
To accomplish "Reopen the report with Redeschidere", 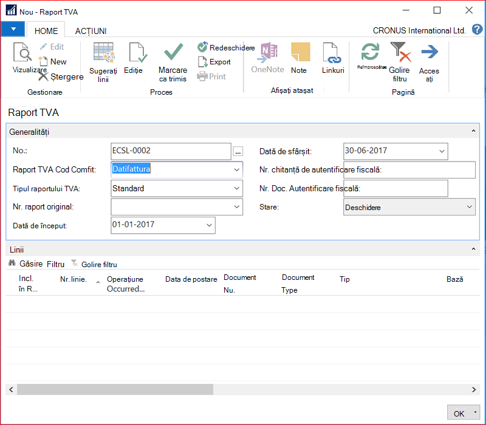I will coord(226,47).
